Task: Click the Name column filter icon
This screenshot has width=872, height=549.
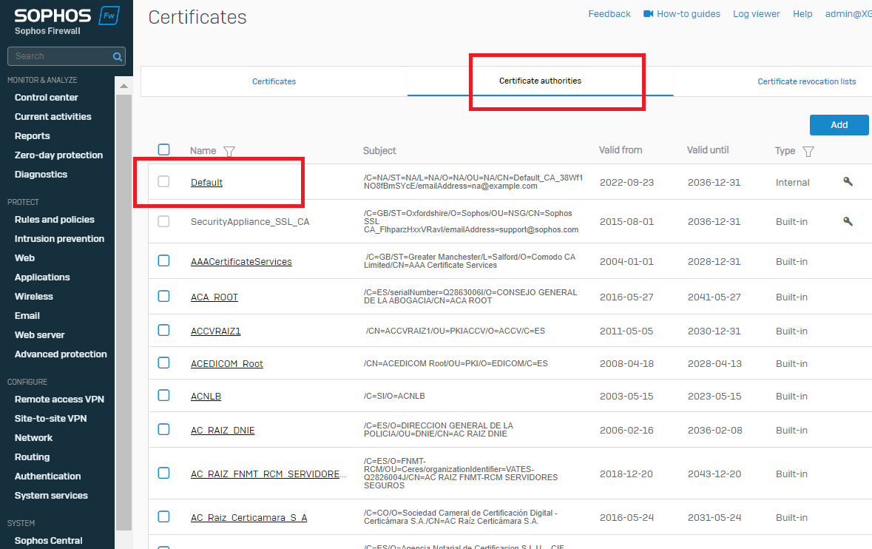Action: click(229, 151)
